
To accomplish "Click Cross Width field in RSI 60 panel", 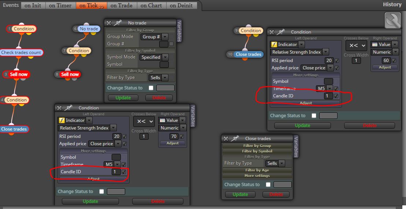I will pyautogui.click(x=356, y=61).
